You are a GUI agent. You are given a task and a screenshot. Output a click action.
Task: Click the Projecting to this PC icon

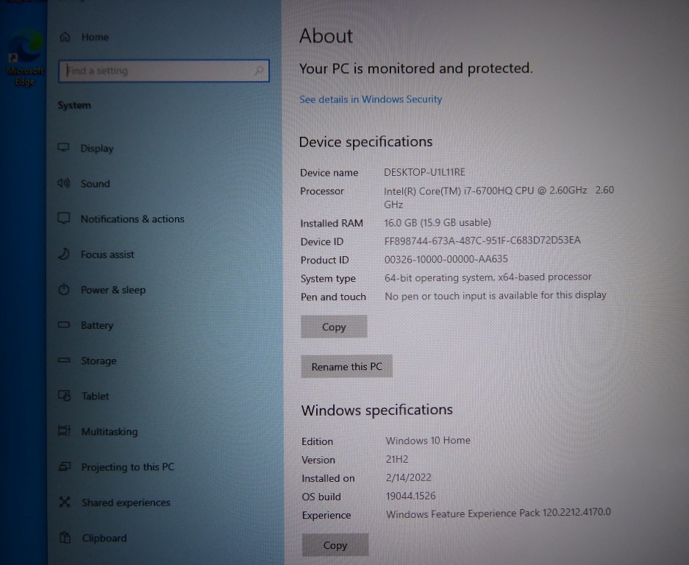click(65, 466)
